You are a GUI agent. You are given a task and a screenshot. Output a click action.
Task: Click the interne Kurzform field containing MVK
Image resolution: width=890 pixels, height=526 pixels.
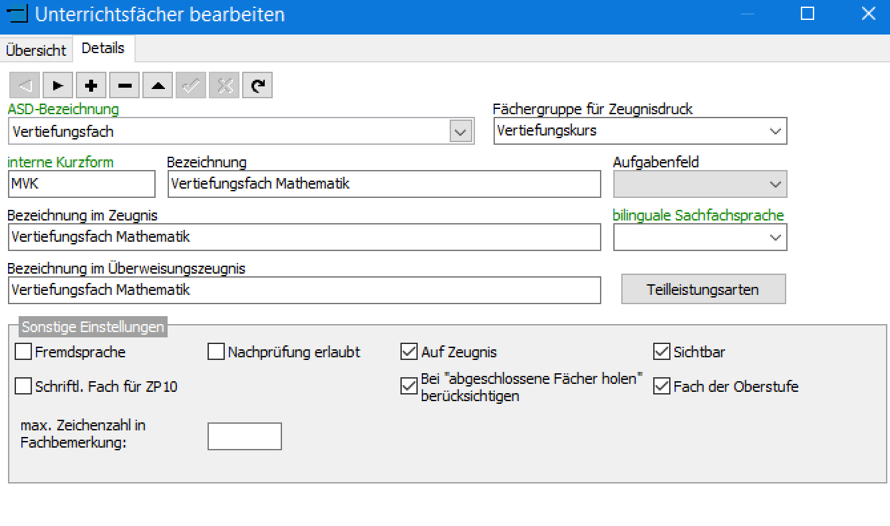point(81,184)
